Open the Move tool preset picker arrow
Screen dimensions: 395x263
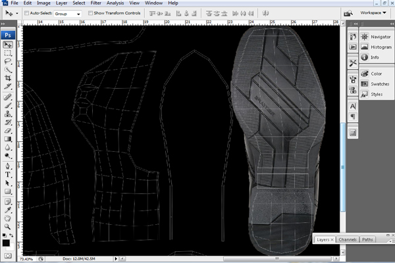17,13
